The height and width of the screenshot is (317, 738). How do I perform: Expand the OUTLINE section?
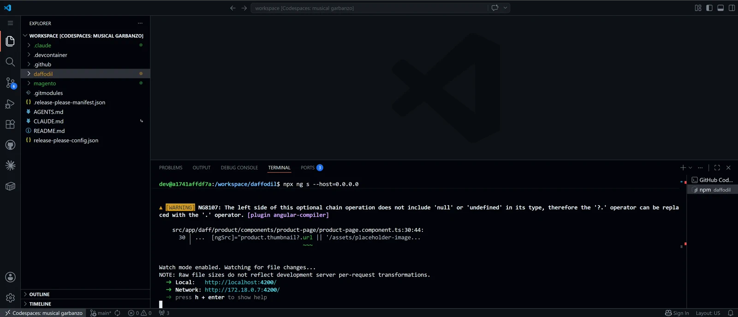[85, 294]
